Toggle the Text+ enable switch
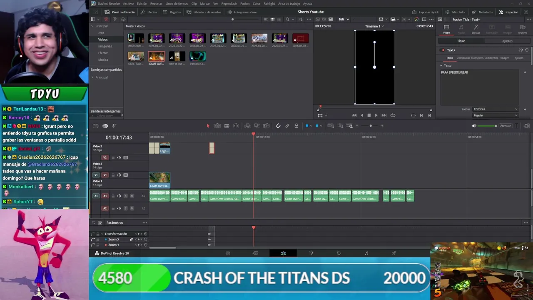Screen dimensions: 533x300 443,50
